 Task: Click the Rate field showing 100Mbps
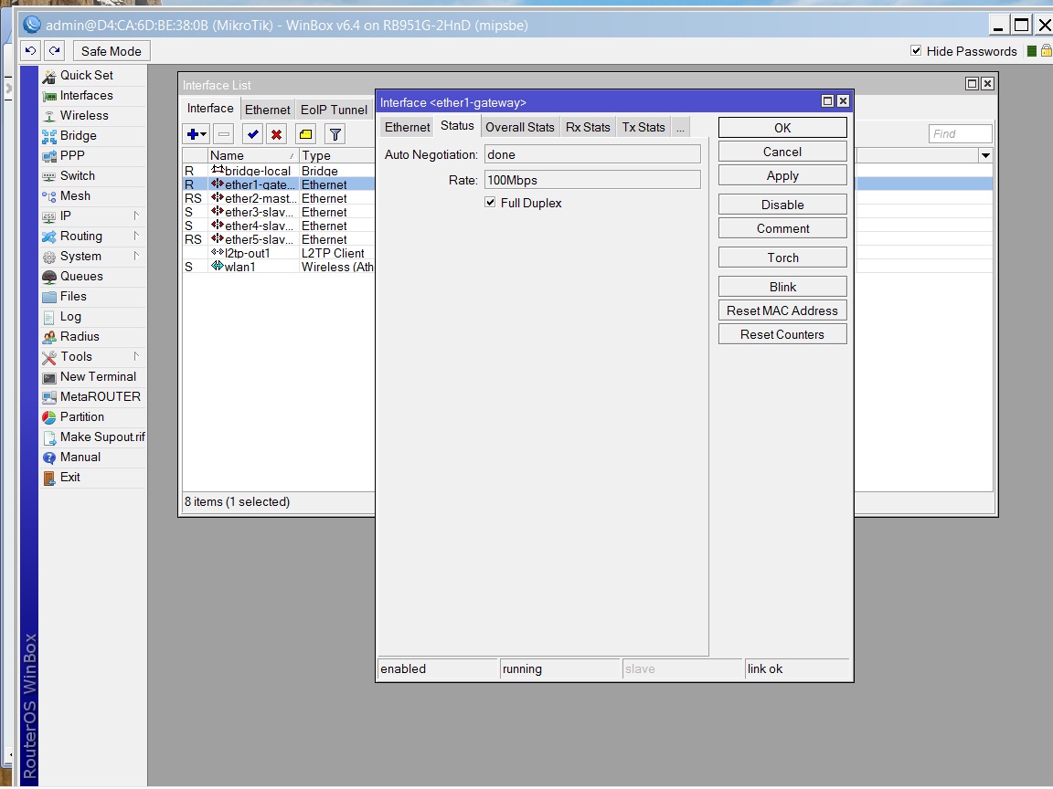point(592,180)
